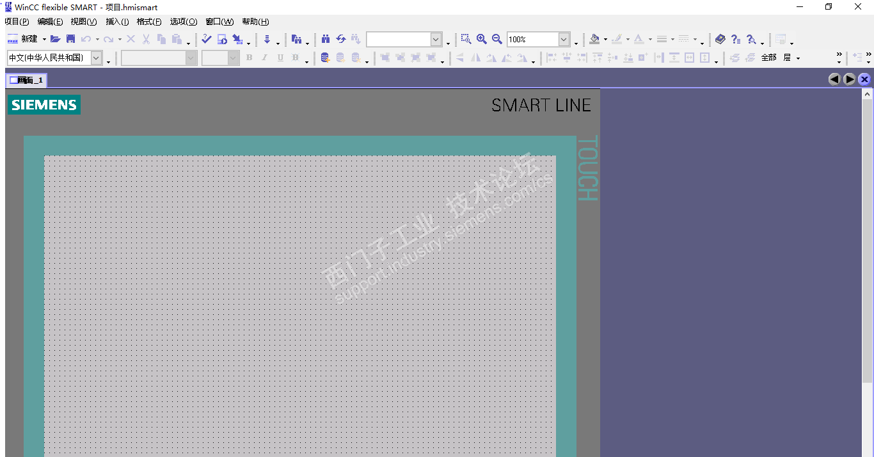Click the tag database icon with plus
This screenshot has width=874, height=457.
(x=325, y=58)
